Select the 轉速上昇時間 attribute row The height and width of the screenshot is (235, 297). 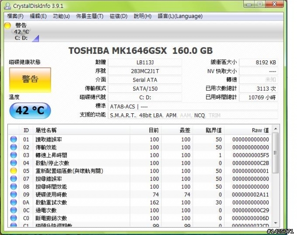click(140, 155)
